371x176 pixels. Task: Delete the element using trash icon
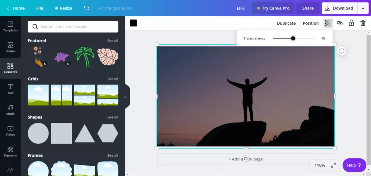click(x=363, y=23)
